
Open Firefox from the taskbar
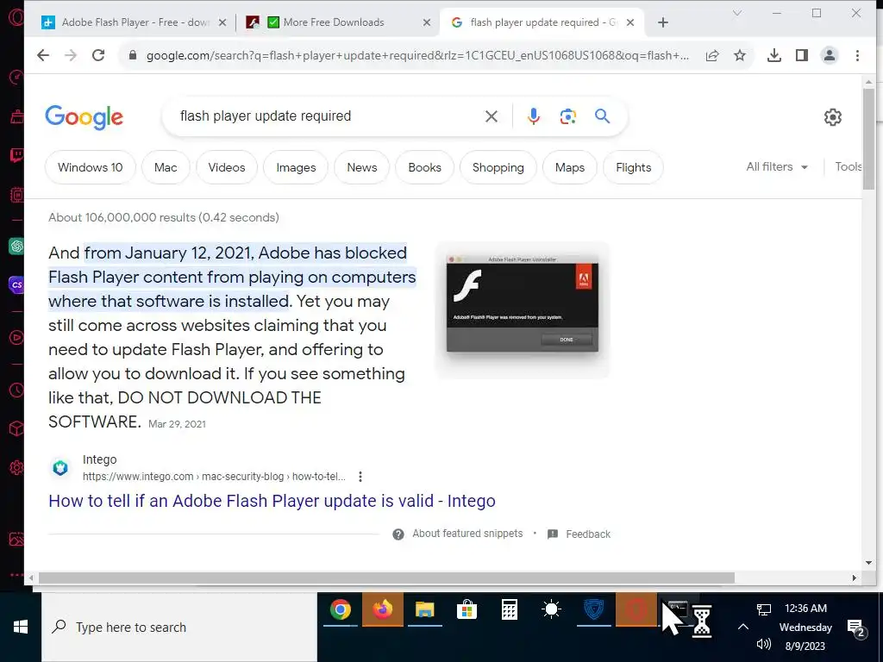[383, 609]
